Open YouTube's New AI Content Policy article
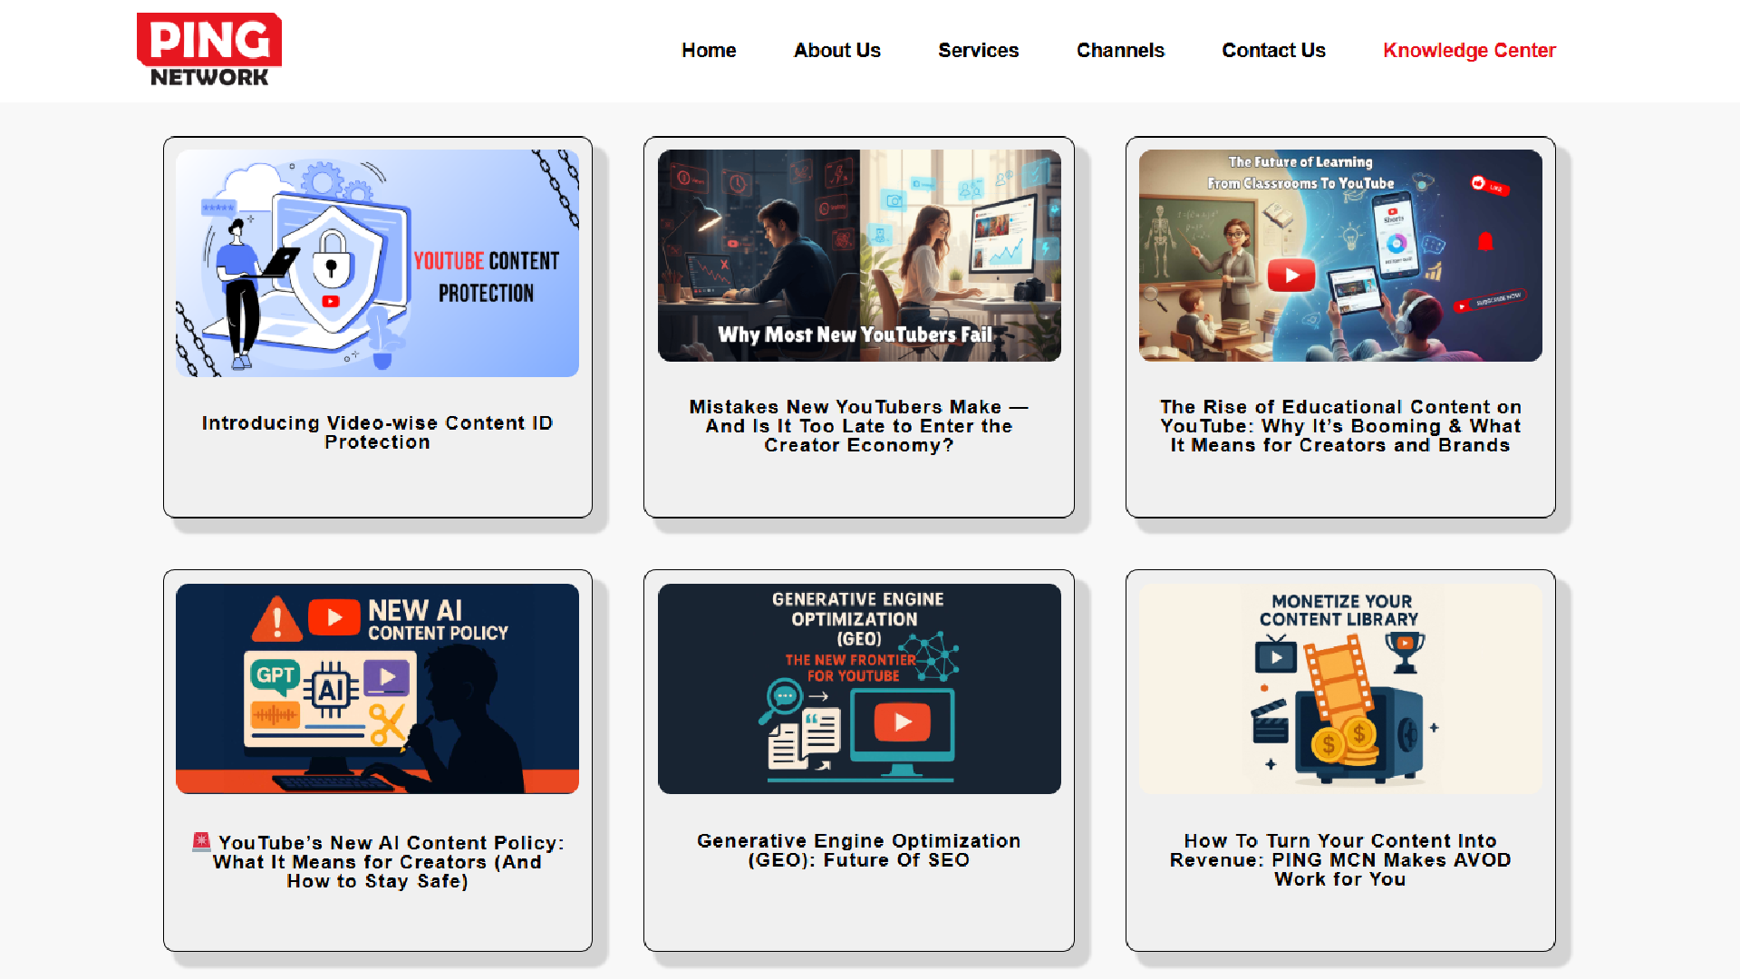This screenshot has width=1740, height=979. pyautogui.click(x=377, y=862)
